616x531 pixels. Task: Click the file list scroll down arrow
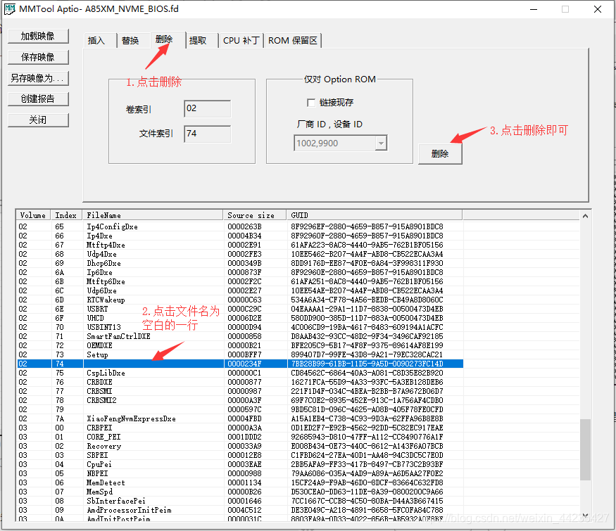[585, 516]
